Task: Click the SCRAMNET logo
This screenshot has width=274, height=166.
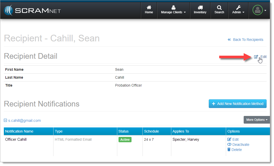Action: [32, 11]
